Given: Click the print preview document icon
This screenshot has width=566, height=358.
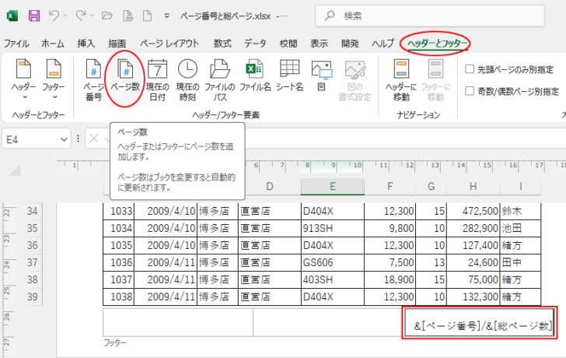Looking at the screenshot, I should 128,16.
